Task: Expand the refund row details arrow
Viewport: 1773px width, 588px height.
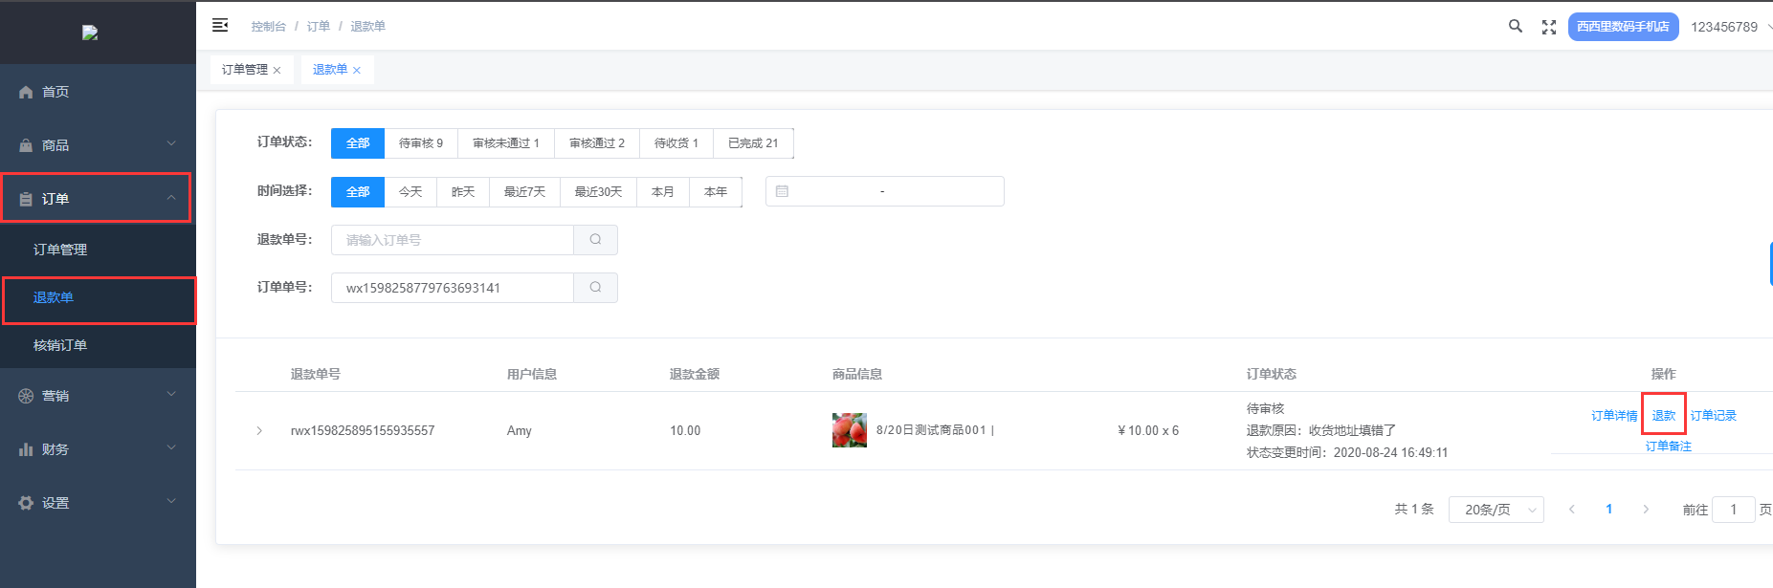Action: (x=259, y=431)
